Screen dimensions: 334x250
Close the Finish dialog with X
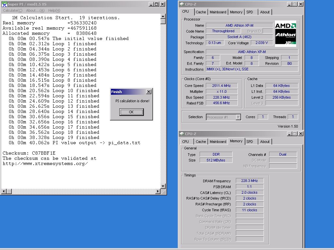149,91
